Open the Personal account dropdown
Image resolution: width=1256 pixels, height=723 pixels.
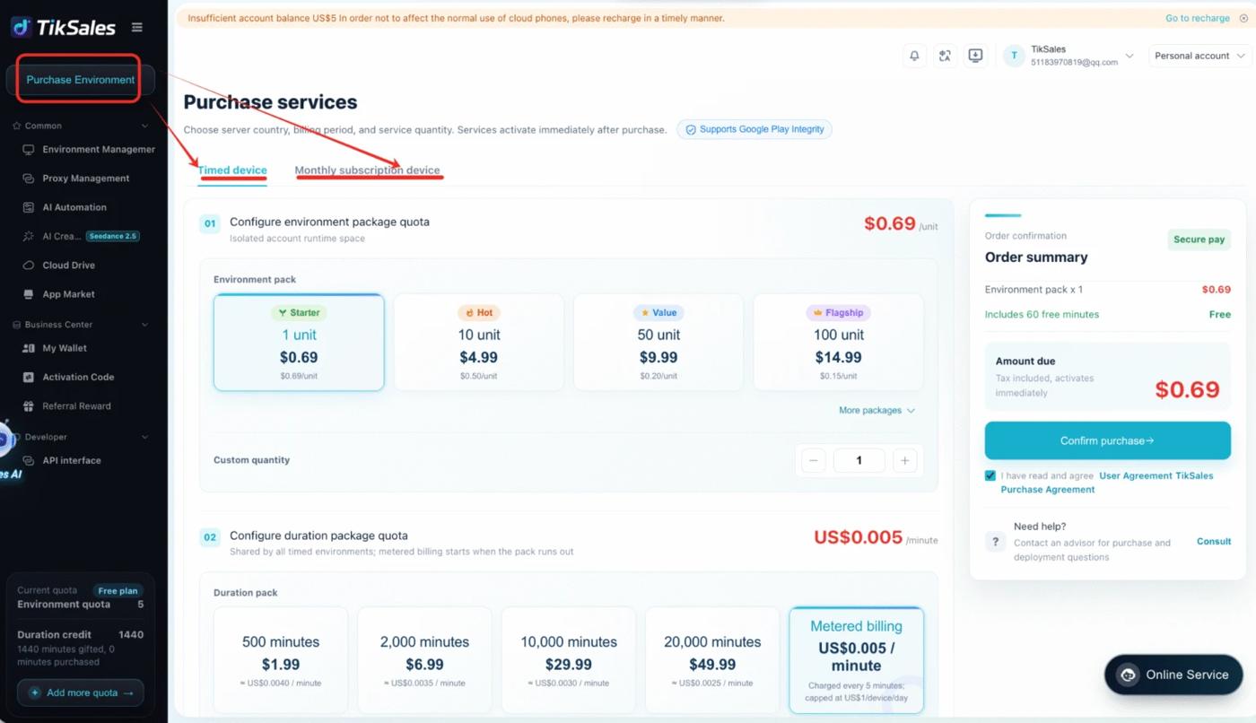pos(1200,56)
